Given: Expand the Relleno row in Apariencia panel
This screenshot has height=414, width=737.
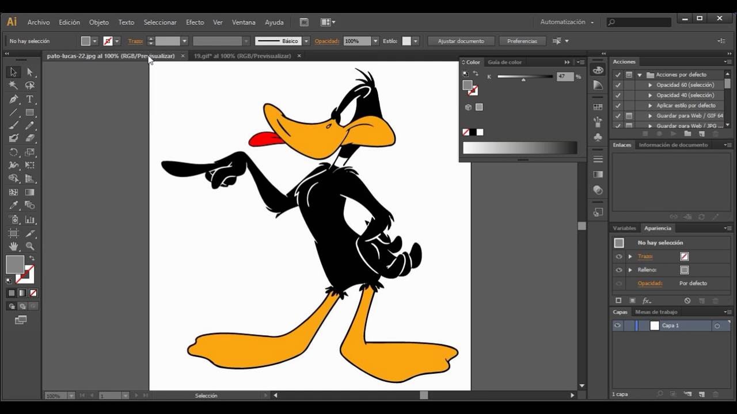Looking at the screenshot, I should point(630,270).
